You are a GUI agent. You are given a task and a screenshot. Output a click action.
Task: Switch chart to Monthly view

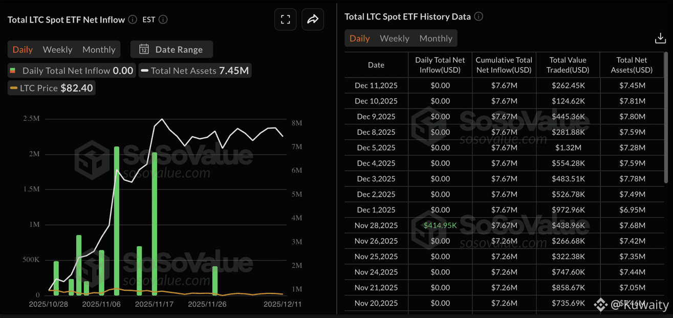[x=99, y=50]
